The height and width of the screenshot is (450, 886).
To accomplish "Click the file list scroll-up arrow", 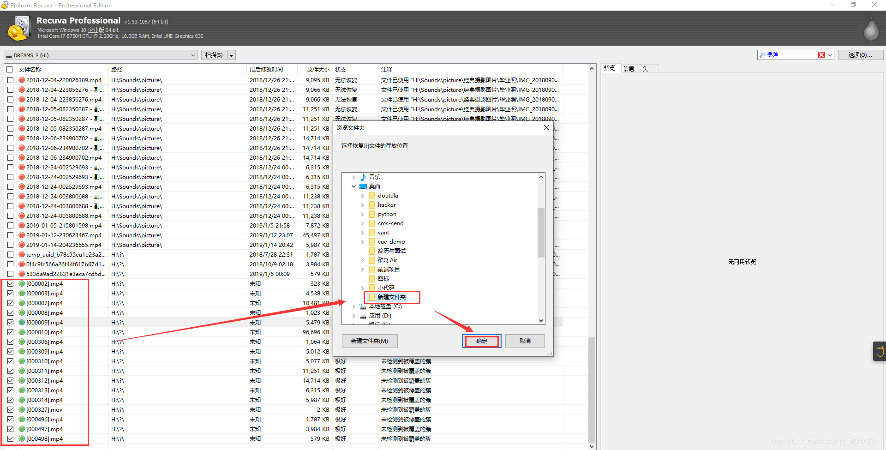I will [x=592, y=69].
